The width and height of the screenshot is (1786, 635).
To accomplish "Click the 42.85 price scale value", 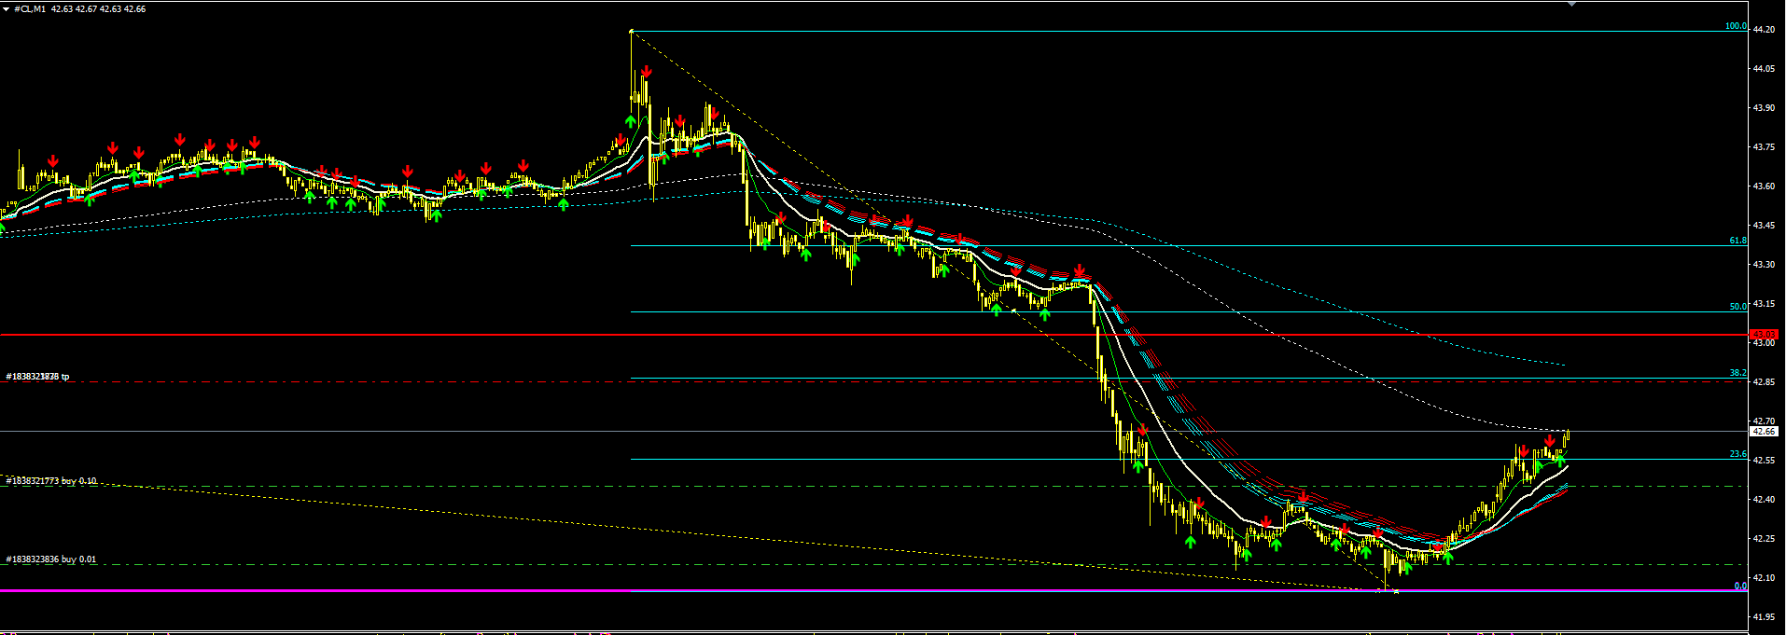I will click(1764, 382).
